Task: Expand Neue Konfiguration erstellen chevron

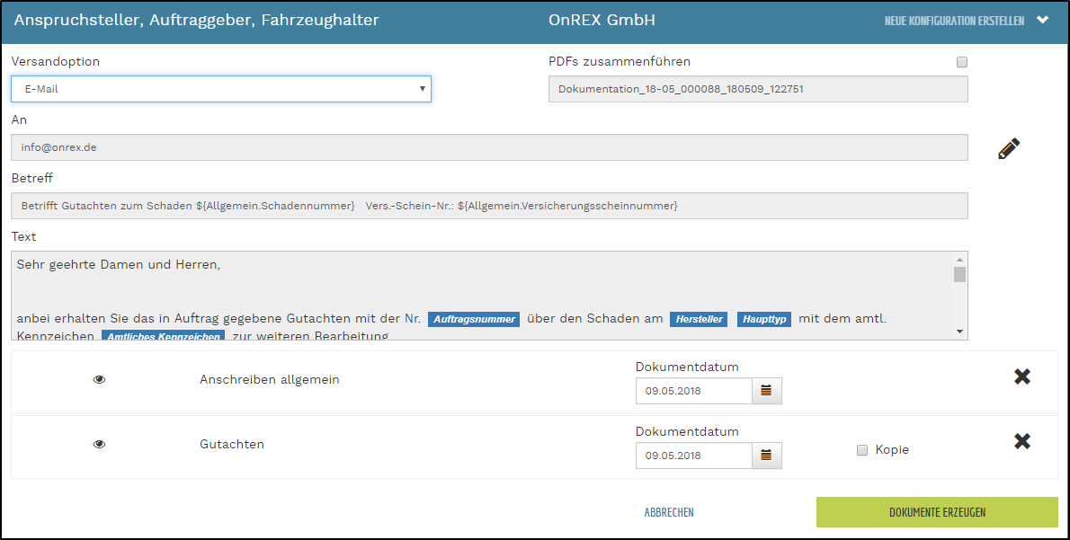Action: pyautogui.click(x=1043, y=20)
